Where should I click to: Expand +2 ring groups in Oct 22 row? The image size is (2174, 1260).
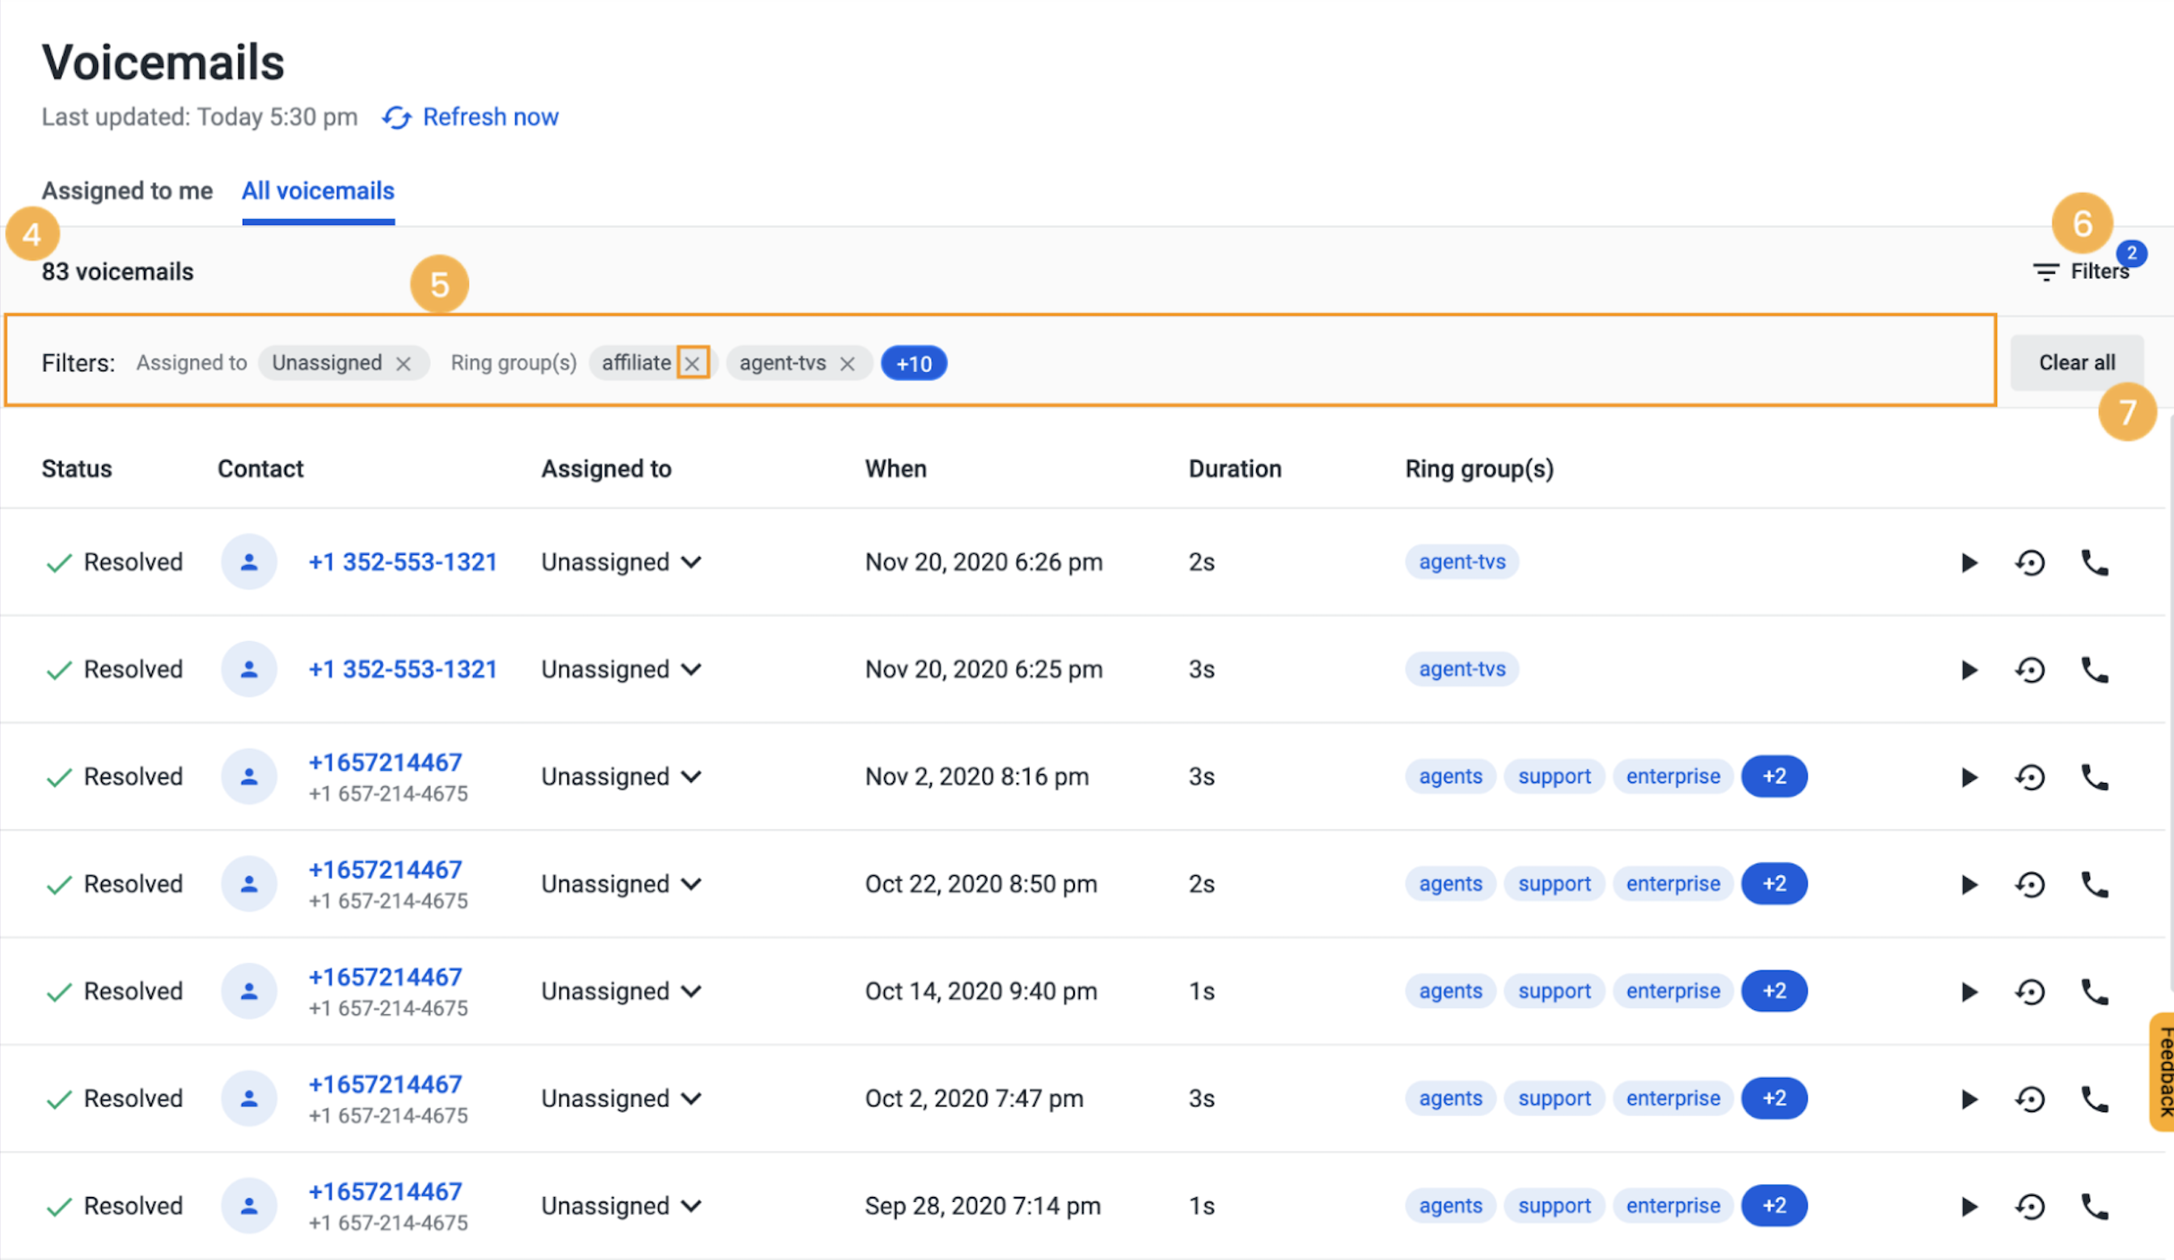(1774, 884)
